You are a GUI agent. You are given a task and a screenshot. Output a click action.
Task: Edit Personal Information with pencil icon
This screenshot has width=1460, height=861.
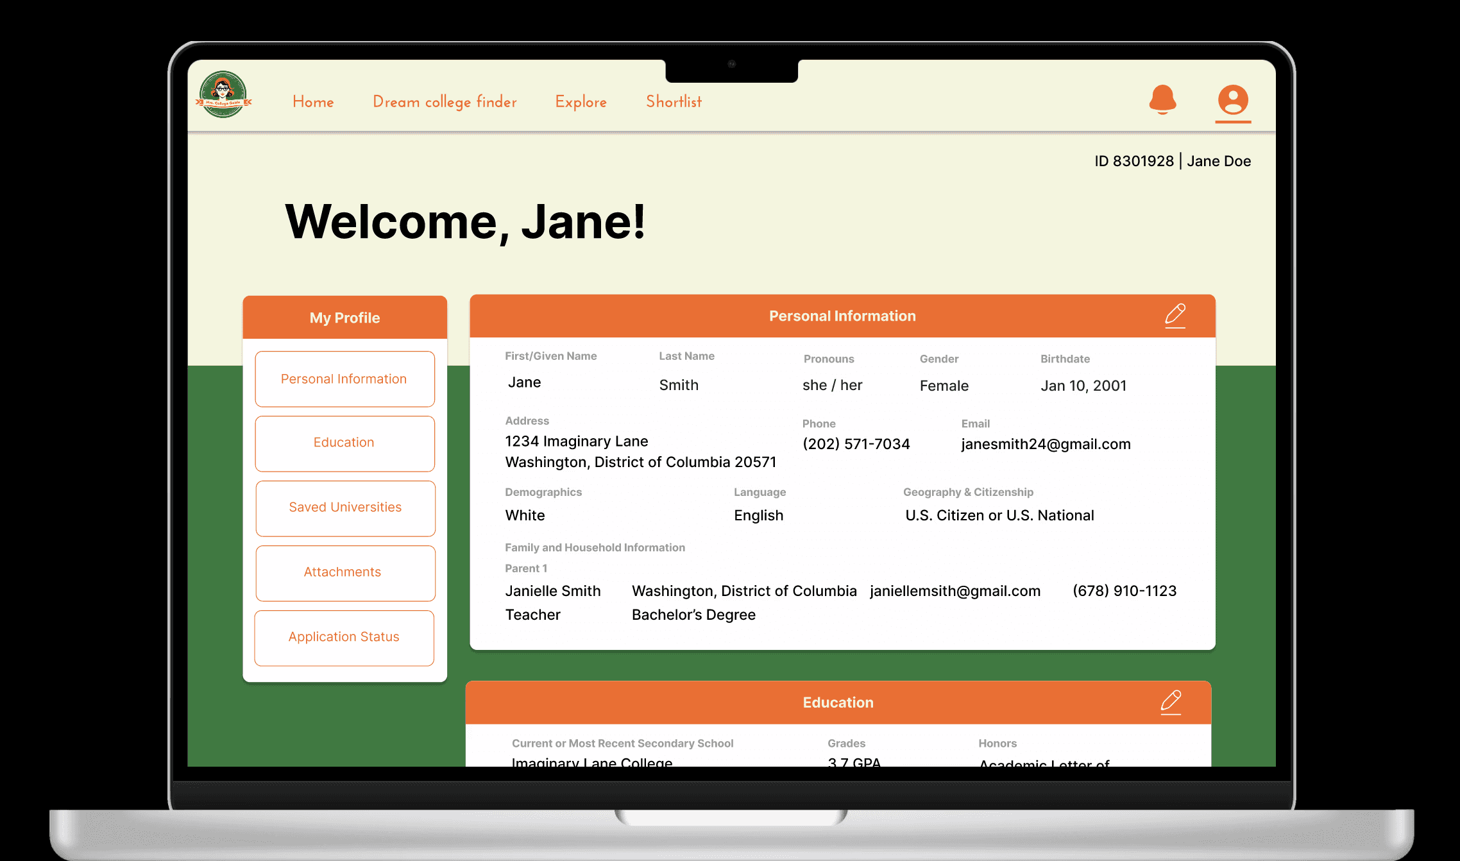tap(1175, 315)
